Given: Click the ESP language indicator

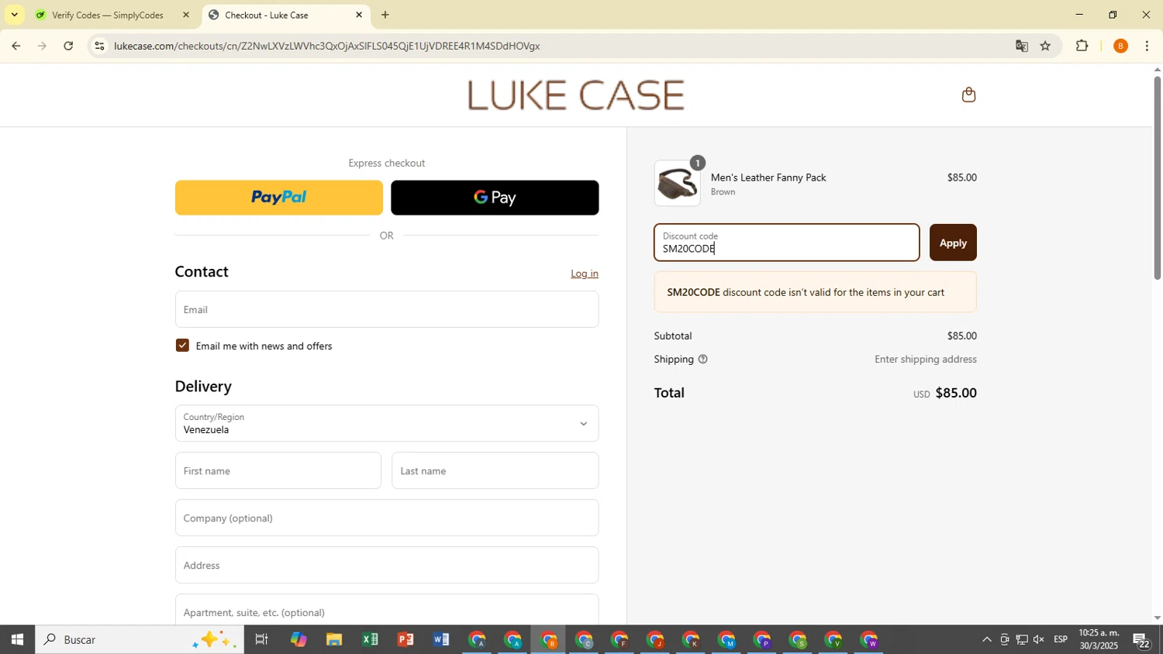Looking at the screenshot, I should click(1061, 640).
